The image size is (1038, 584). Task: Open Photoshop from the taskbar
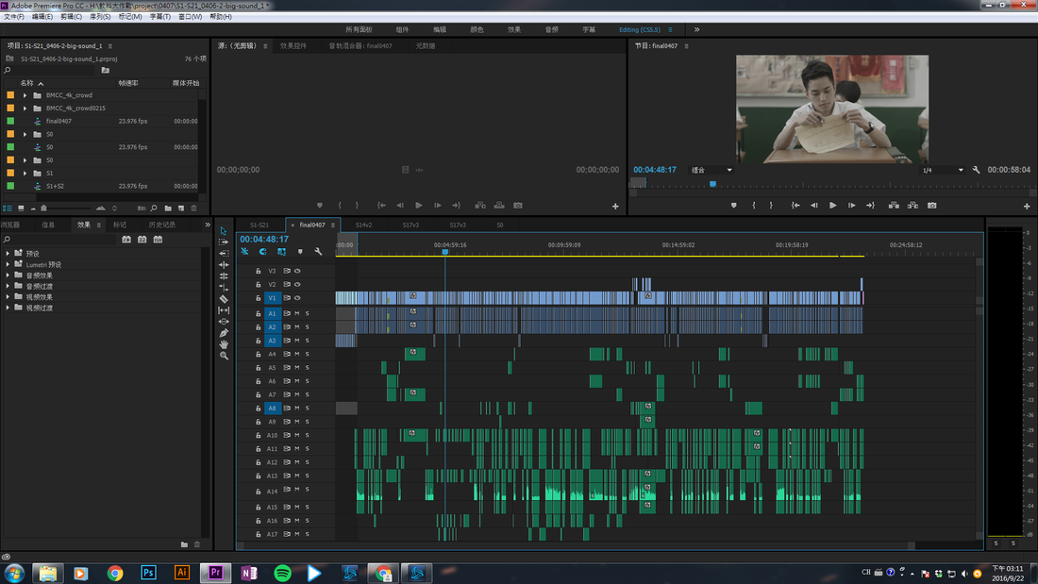click(x=148, y=573)
